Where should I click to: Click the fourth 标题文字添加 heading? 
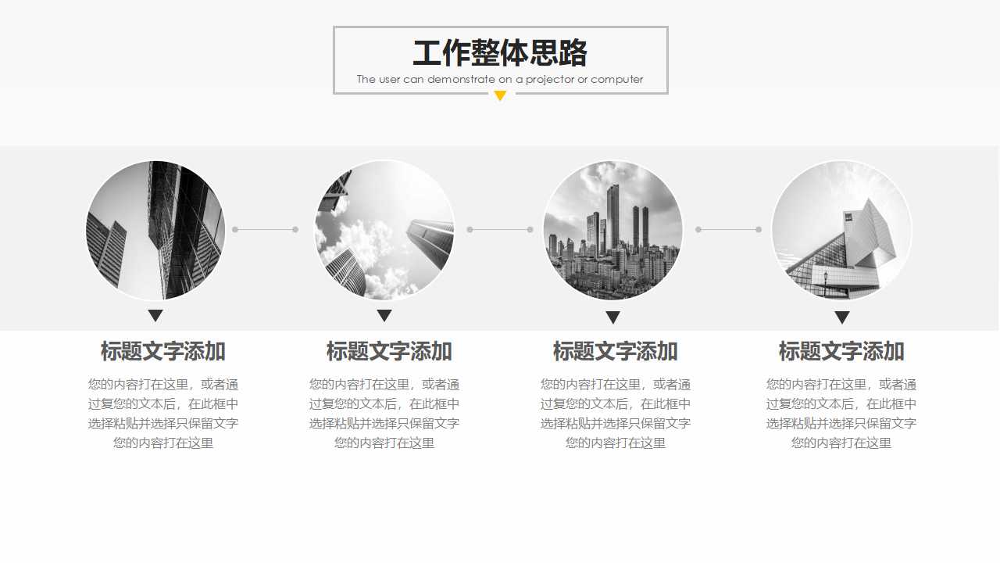click(842, 352)
